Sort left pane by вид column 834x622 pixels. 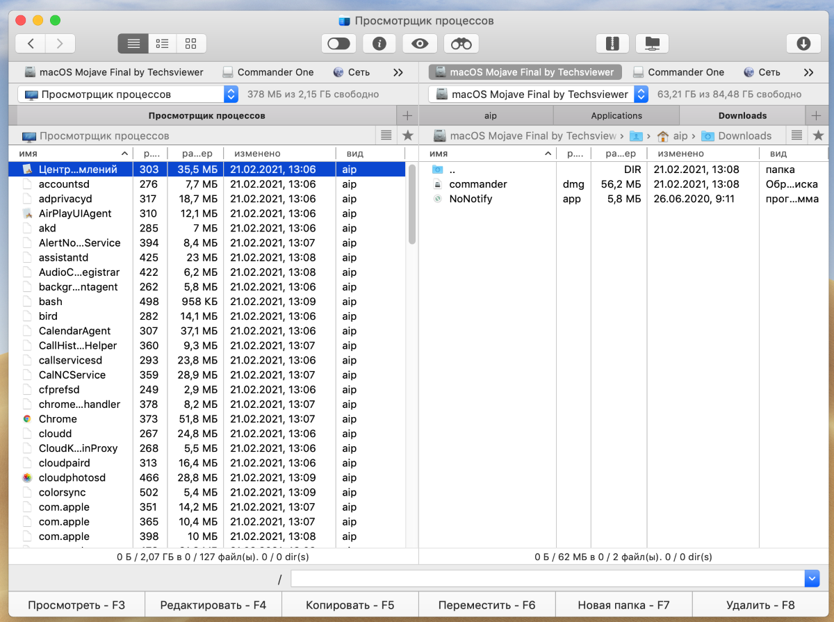[370, 154]
